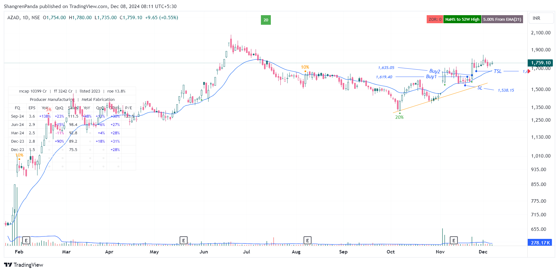Open the INR currency selector
Image resolution: width=559 pixels, height=272 pixels.
(x=541, y=18)
